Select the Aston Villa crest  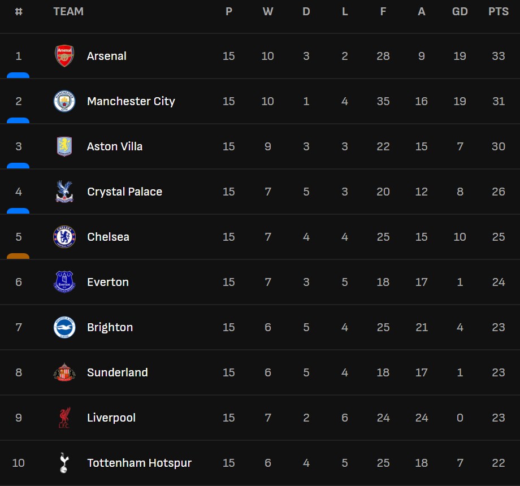tap(64, 146)
